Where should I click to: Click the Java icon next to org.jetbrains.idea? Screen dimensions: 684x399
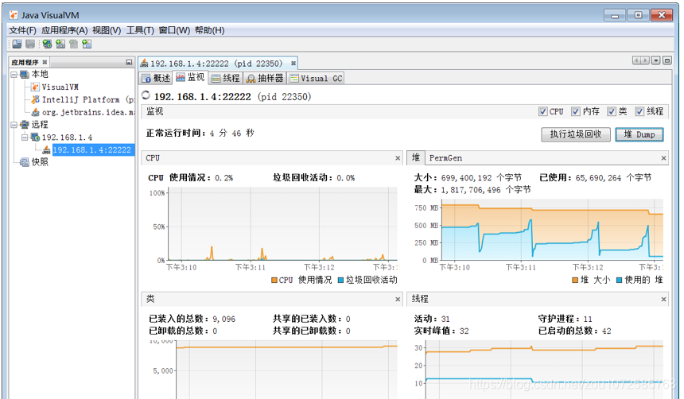click(x=35, y=112)
